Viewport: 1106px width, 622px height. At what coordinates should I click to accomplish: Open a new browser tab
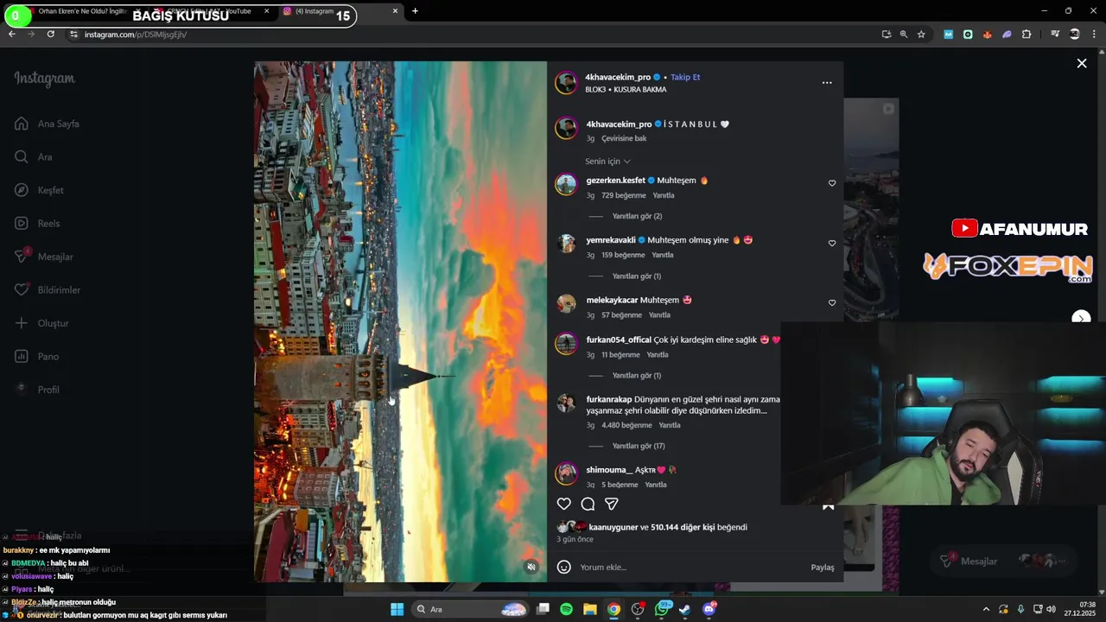(x=415, y=11)
